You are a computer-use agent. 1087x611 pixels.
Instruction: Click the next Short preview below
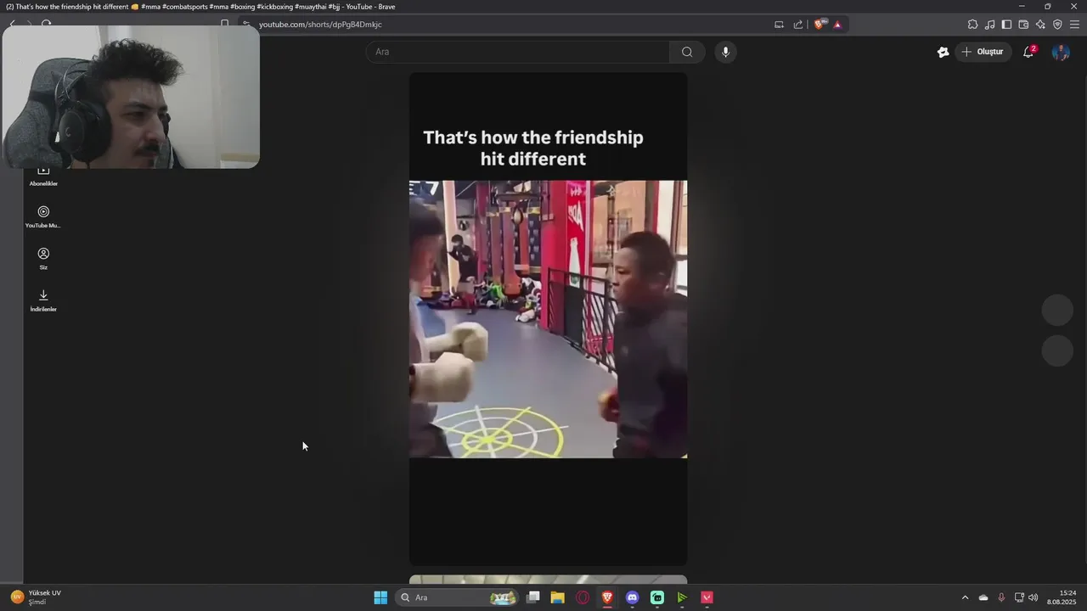548,580
